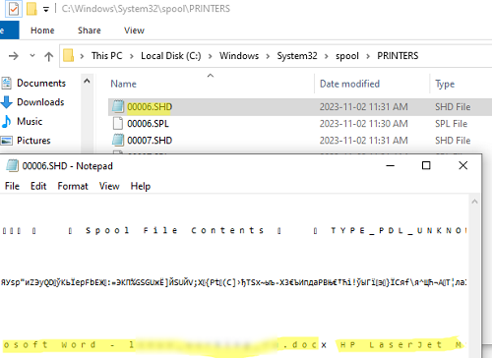492x358 pixels.
Task: Open Documents in navigation pane
Action: [x=41, y=83]
